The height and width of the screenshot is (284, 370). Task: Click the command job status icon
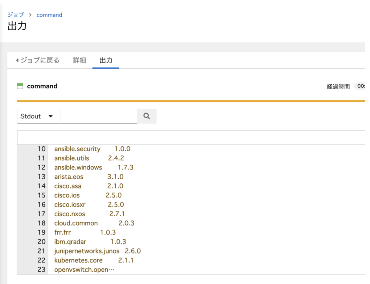pos(20,86)
